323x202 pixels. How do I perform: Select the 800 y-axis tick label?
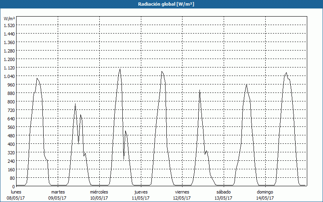(x=10, y=102)
